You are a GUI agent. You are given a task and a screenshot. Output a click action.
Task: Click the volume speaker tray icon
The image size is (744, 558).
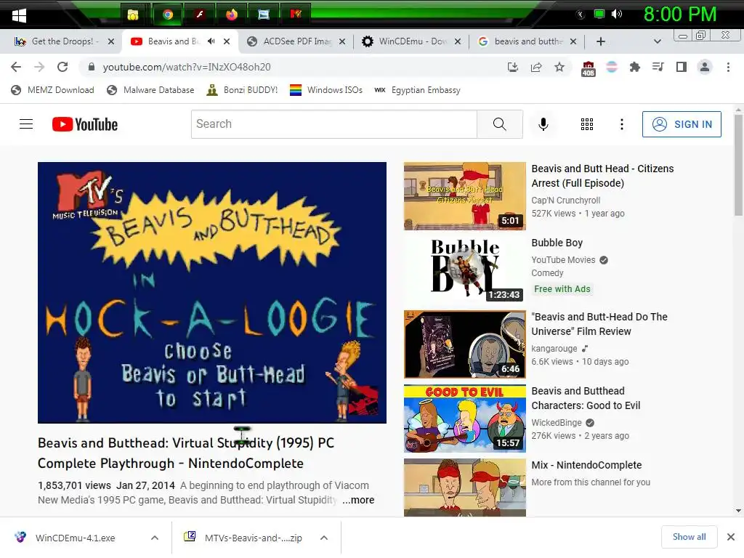[616, 15]
